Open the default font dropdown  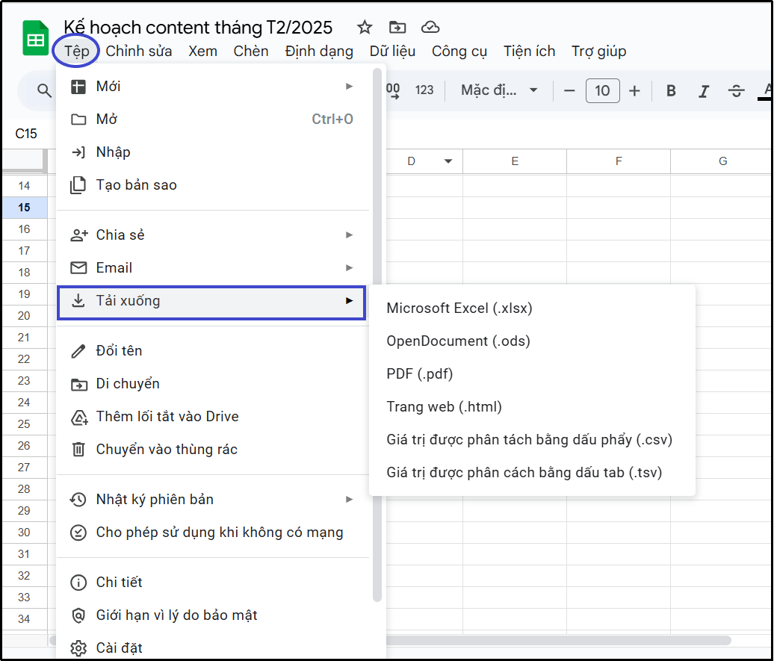[x=499, y=90]
